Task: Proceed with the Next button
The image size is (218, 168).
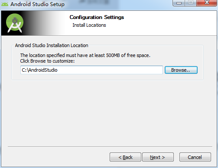Action: coord(158,157)
